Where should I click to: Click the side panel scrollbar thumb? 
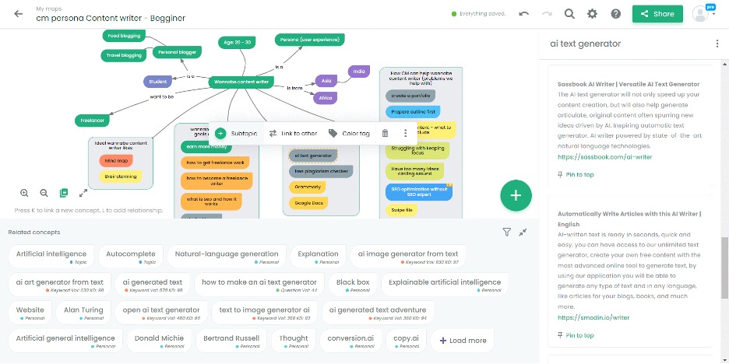coord(725,268)
